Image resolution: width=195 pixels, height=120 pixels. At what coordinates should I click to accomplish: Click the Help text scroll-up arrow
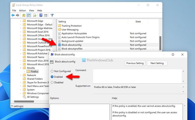[184, 106]
